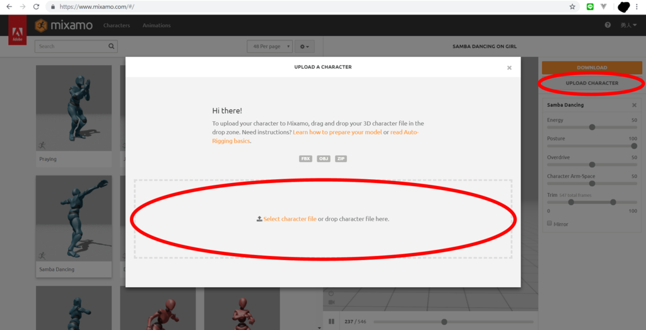Click the browser back arrow
The width and height of the screenshot is (646, 330).
coord(9,6)
